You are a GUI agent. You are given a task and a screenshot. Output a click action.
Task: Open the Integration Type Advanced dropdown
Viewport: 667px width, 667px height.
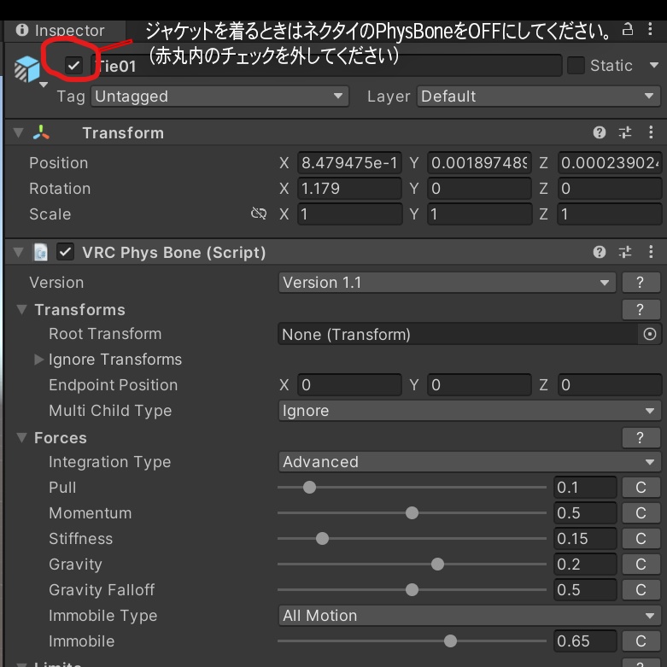coord(470,461)
